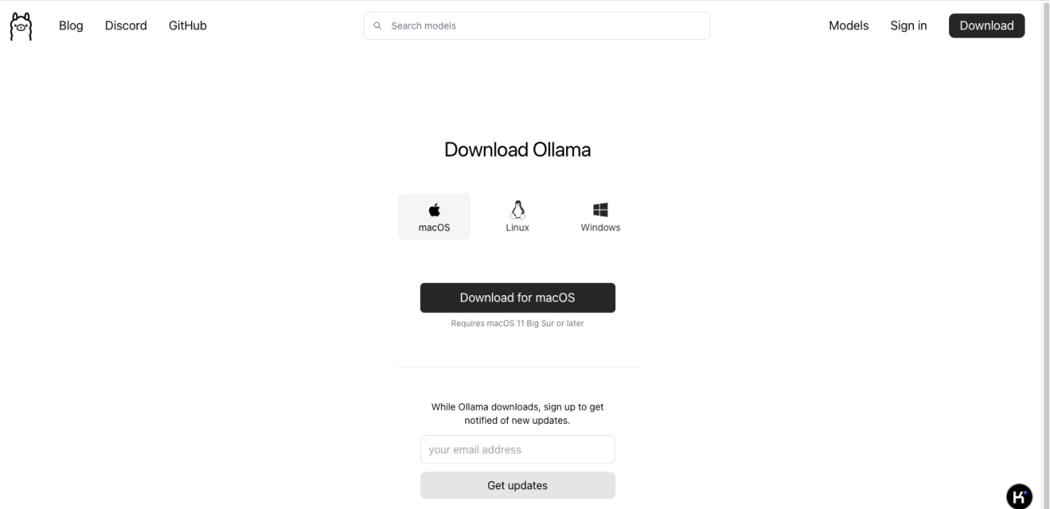Image resolution: width=1050 pixels, height=509 pixels.
Task: Click Sign in
Action: (x=908, y=25)
